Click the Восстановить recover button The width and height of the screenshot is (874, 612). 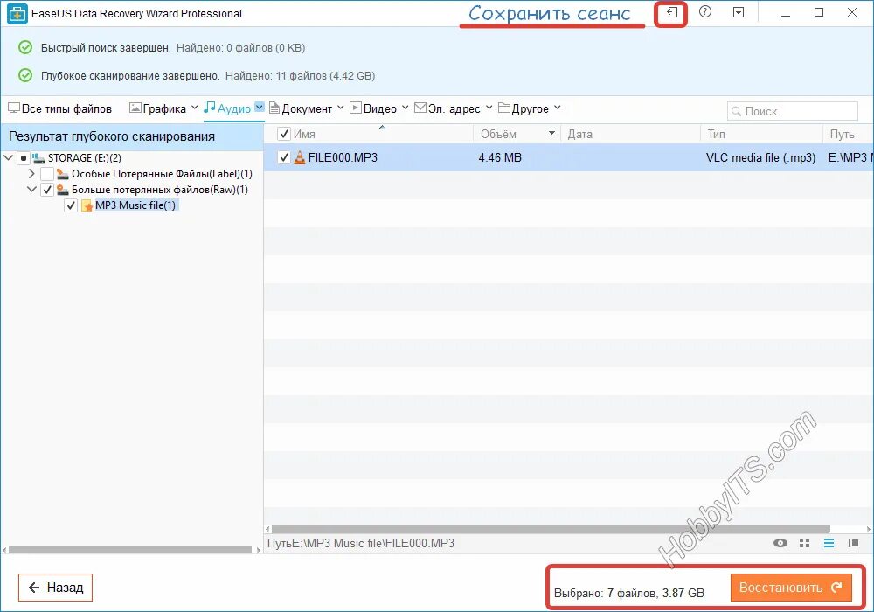click(x=791, y=588)
